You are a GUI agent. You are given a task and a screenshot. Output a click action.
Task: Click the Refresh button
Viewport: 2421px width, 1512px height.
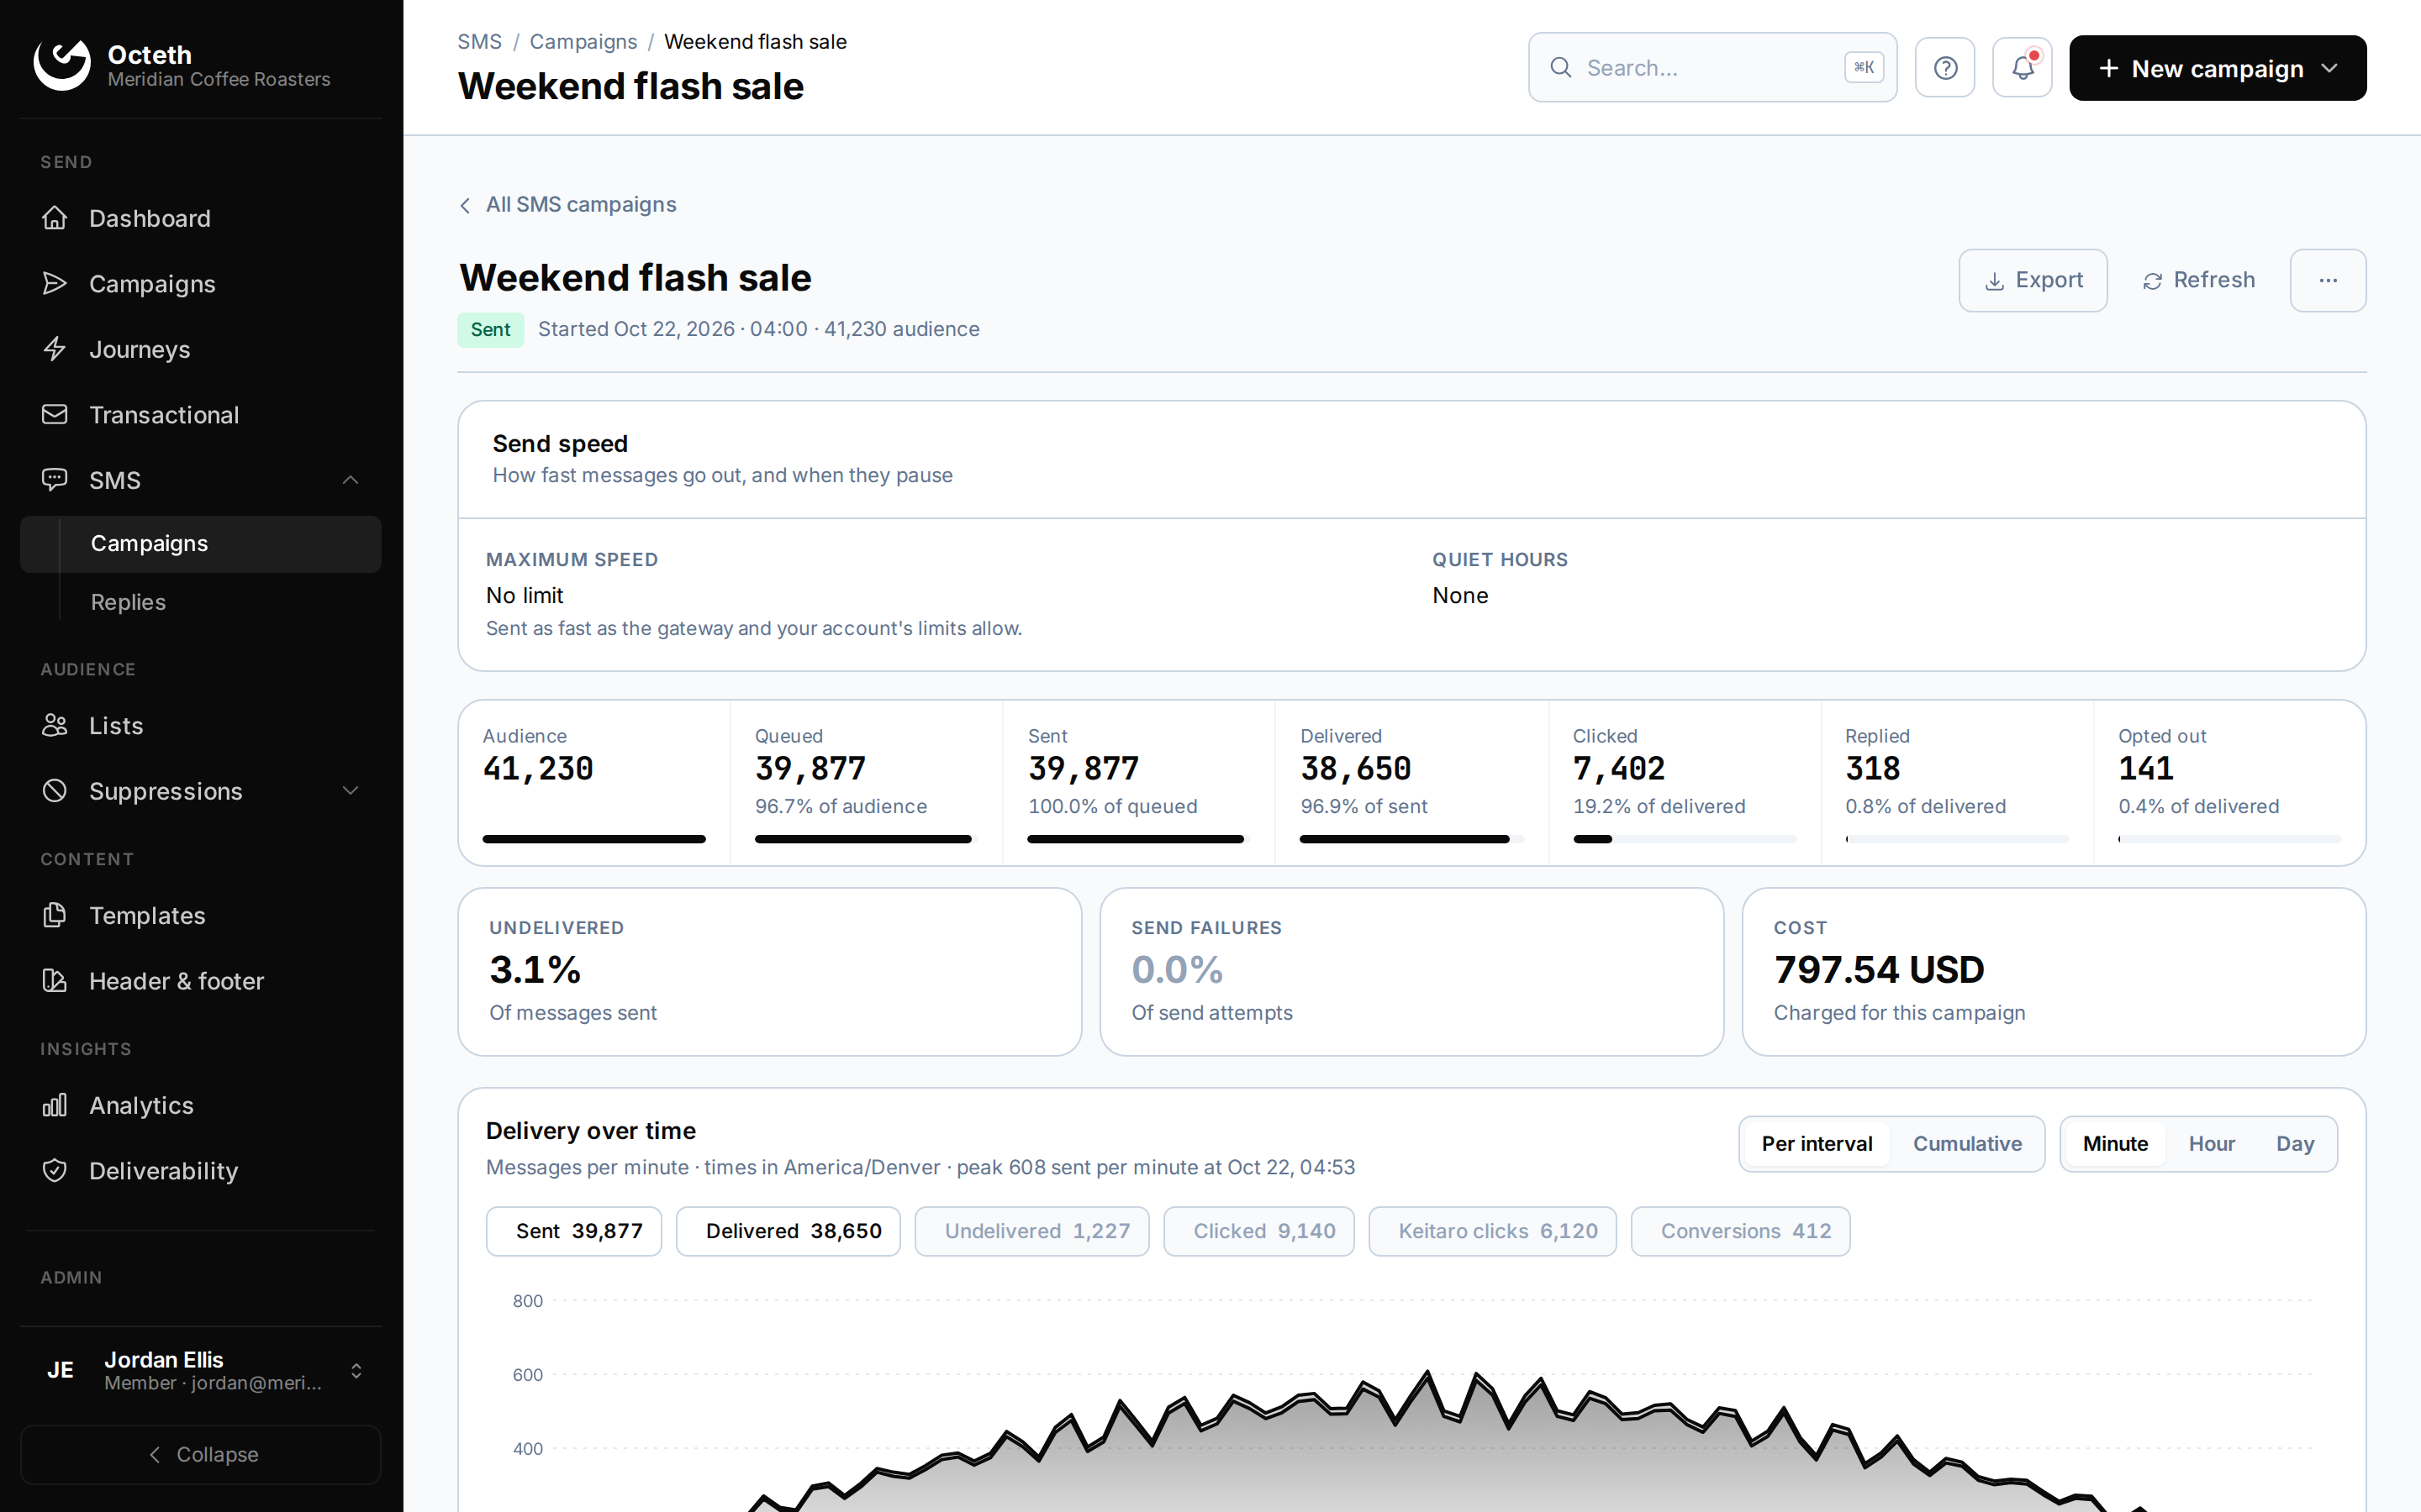(2198, 280)
